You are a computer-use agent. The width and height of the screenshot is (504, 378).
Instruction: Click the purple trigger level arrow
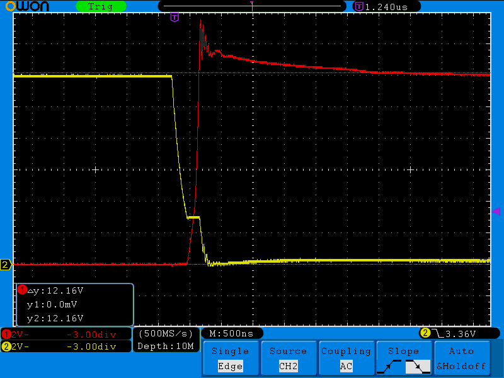(x=496, y=211)
